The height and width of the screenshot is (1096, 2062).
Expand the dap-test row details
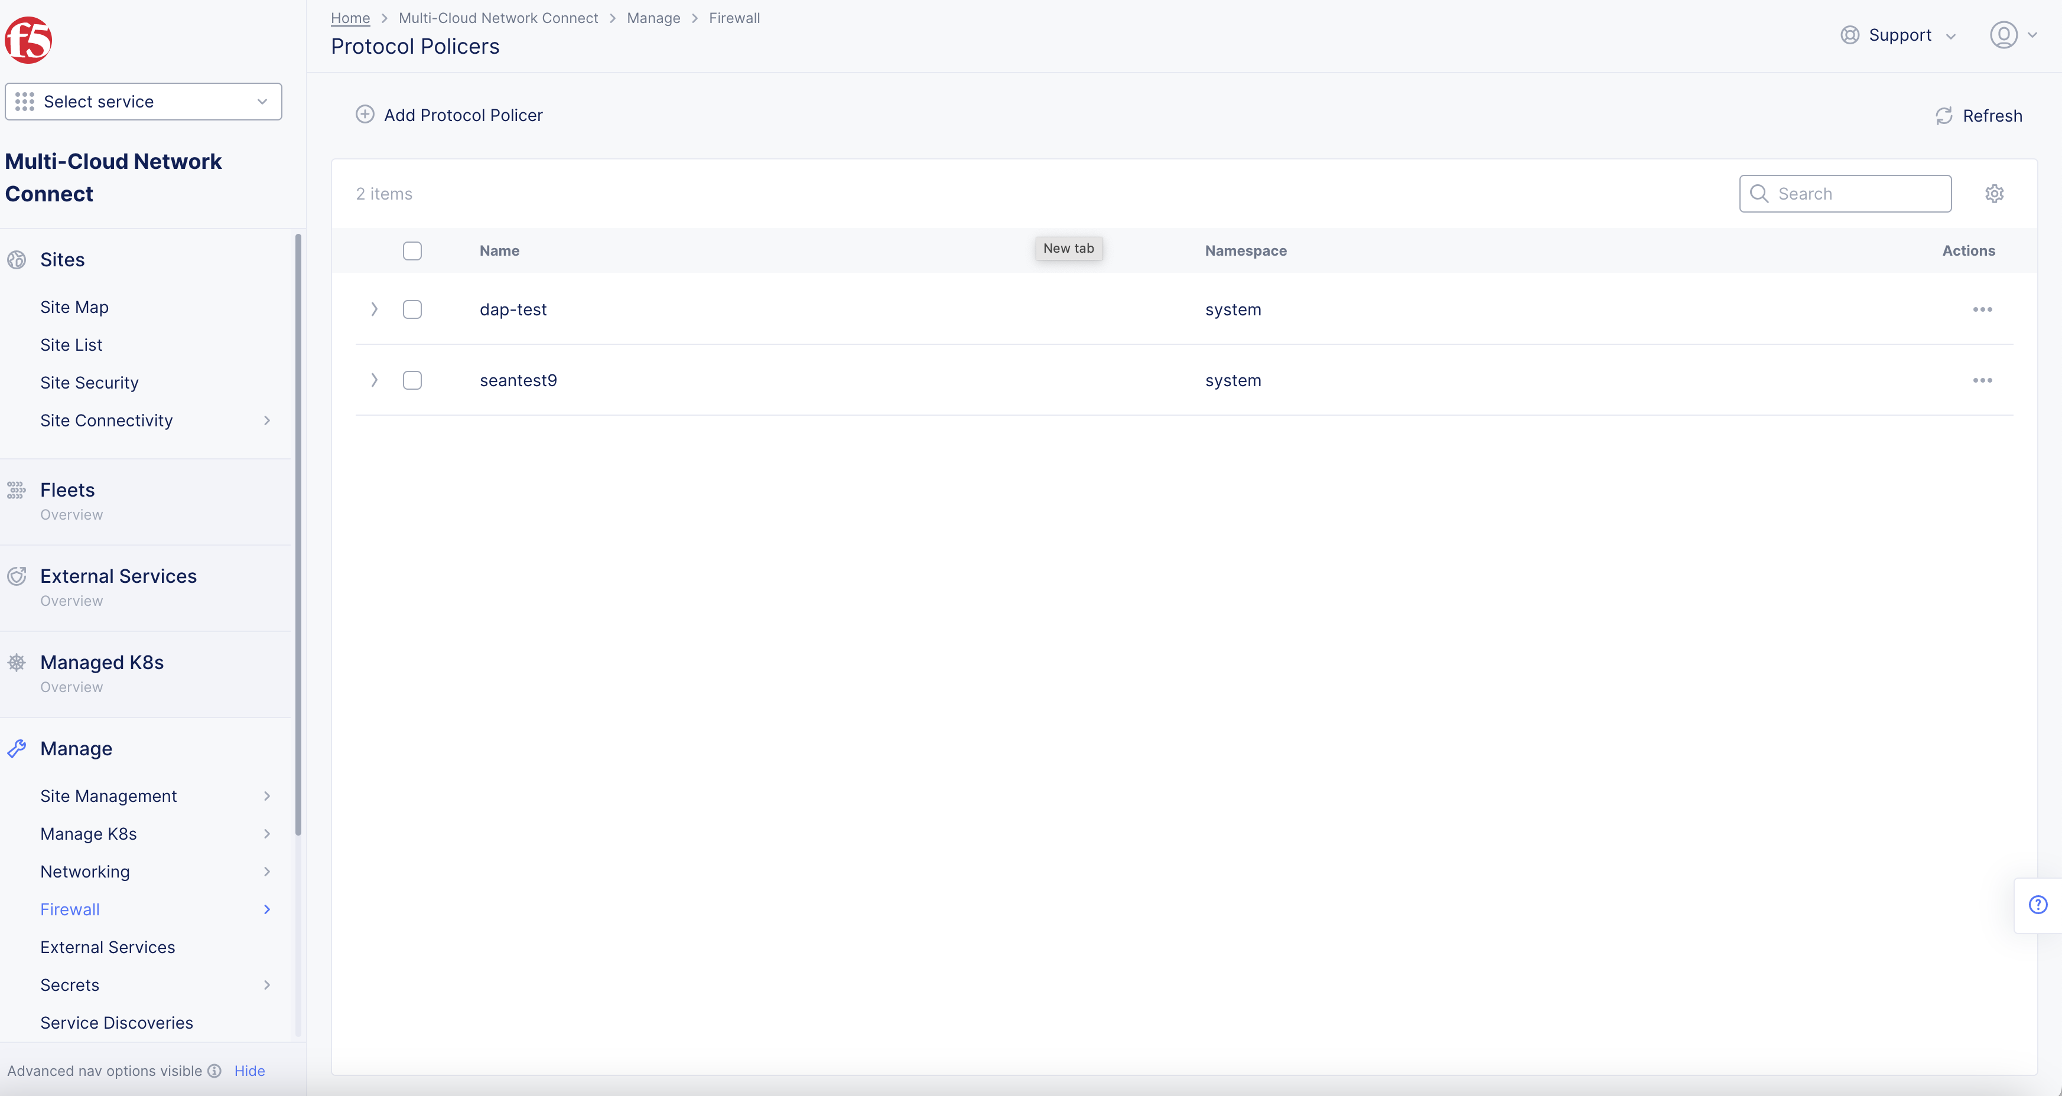click(x=374, y=309)
